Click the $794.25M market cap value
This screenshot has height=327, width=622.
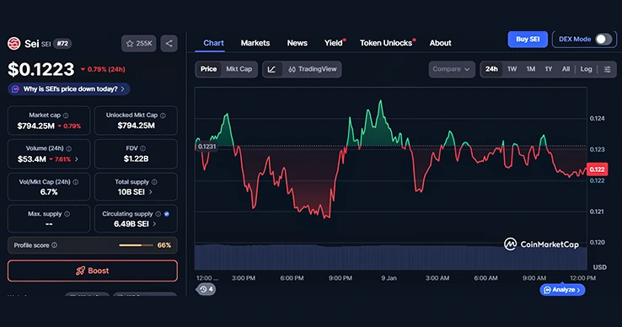pos(35,126)
